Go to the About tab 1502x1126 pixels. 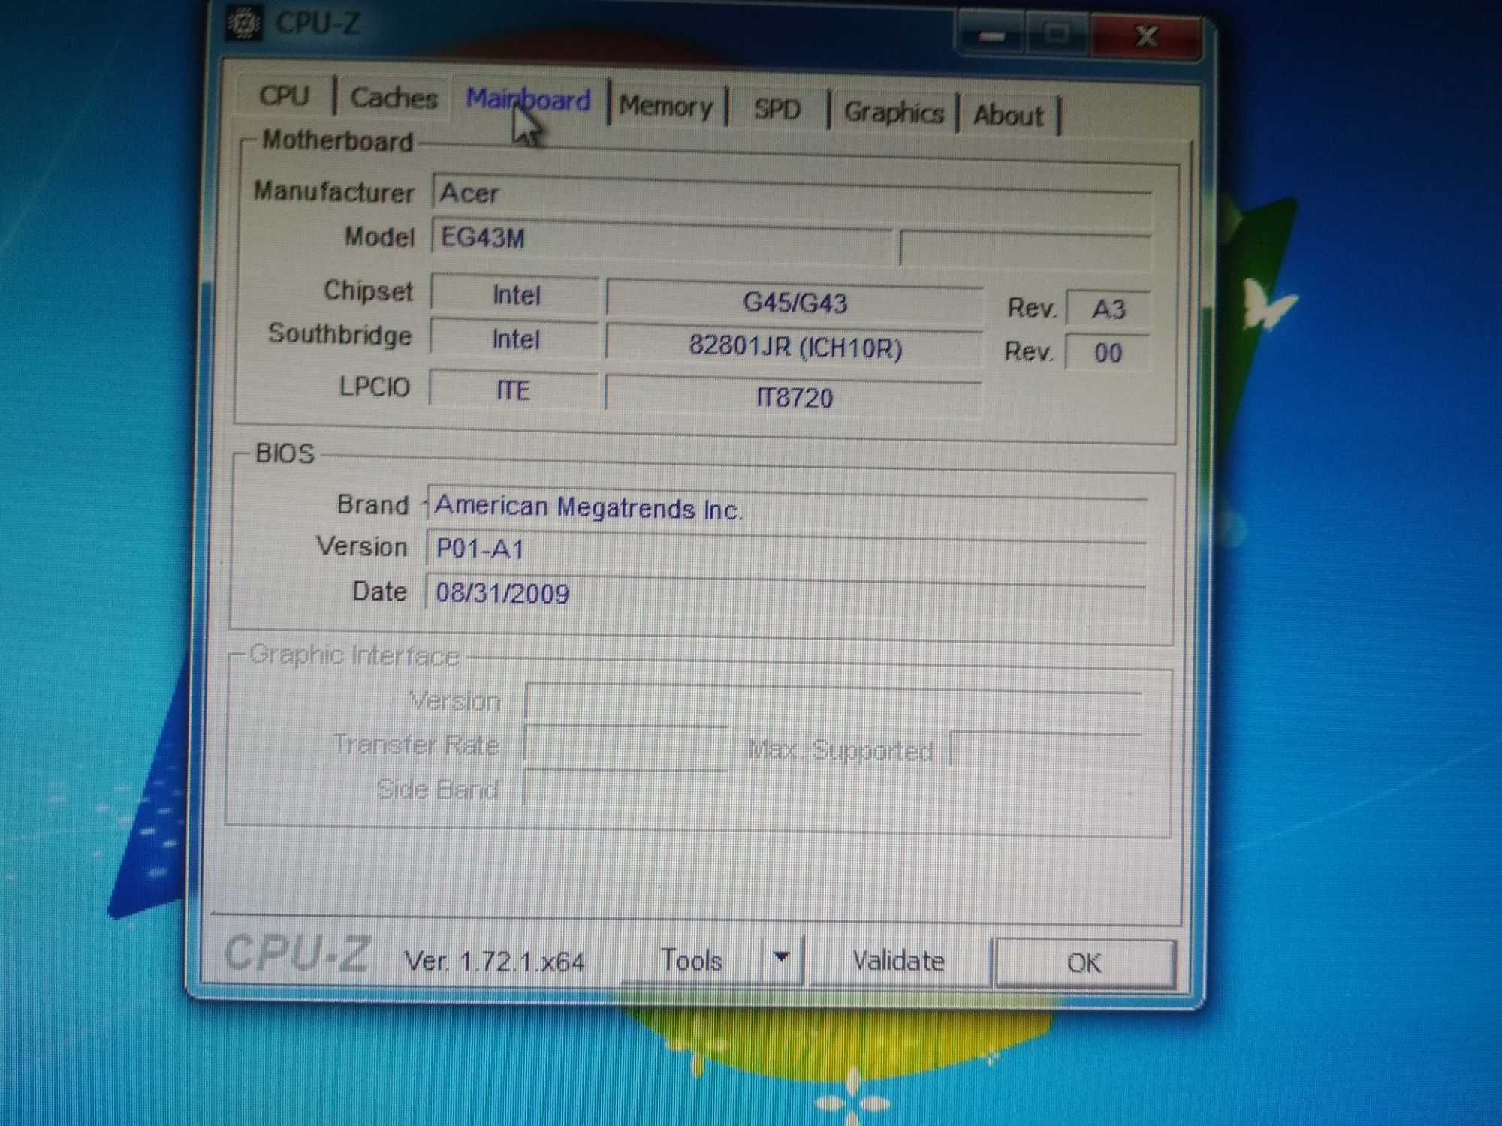[1009, 116]
